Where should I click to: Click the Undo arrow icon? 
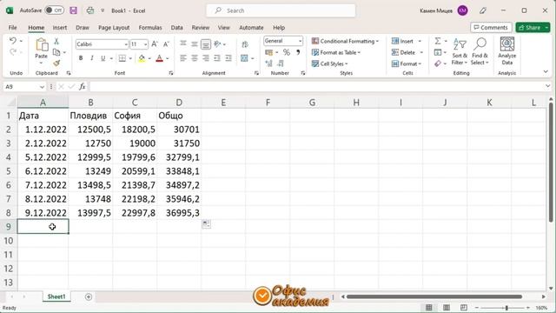pyautogui.click(x=13, y=41)
